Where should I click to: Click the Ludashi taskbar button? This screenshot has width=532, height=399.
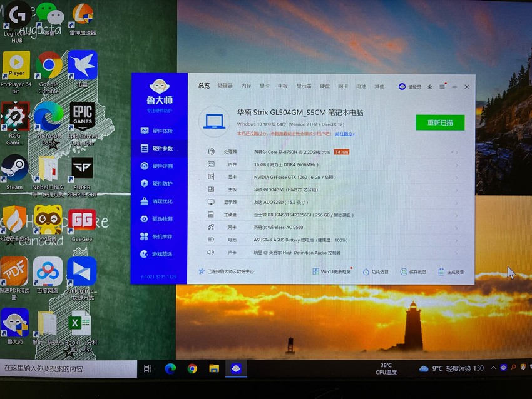[236, 368]
